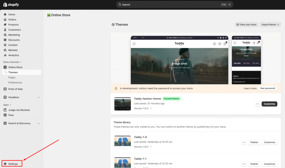Click the Taddy-fashion-theme thumbnail
The image size is (285, 168).
click(x=122, y=104)
